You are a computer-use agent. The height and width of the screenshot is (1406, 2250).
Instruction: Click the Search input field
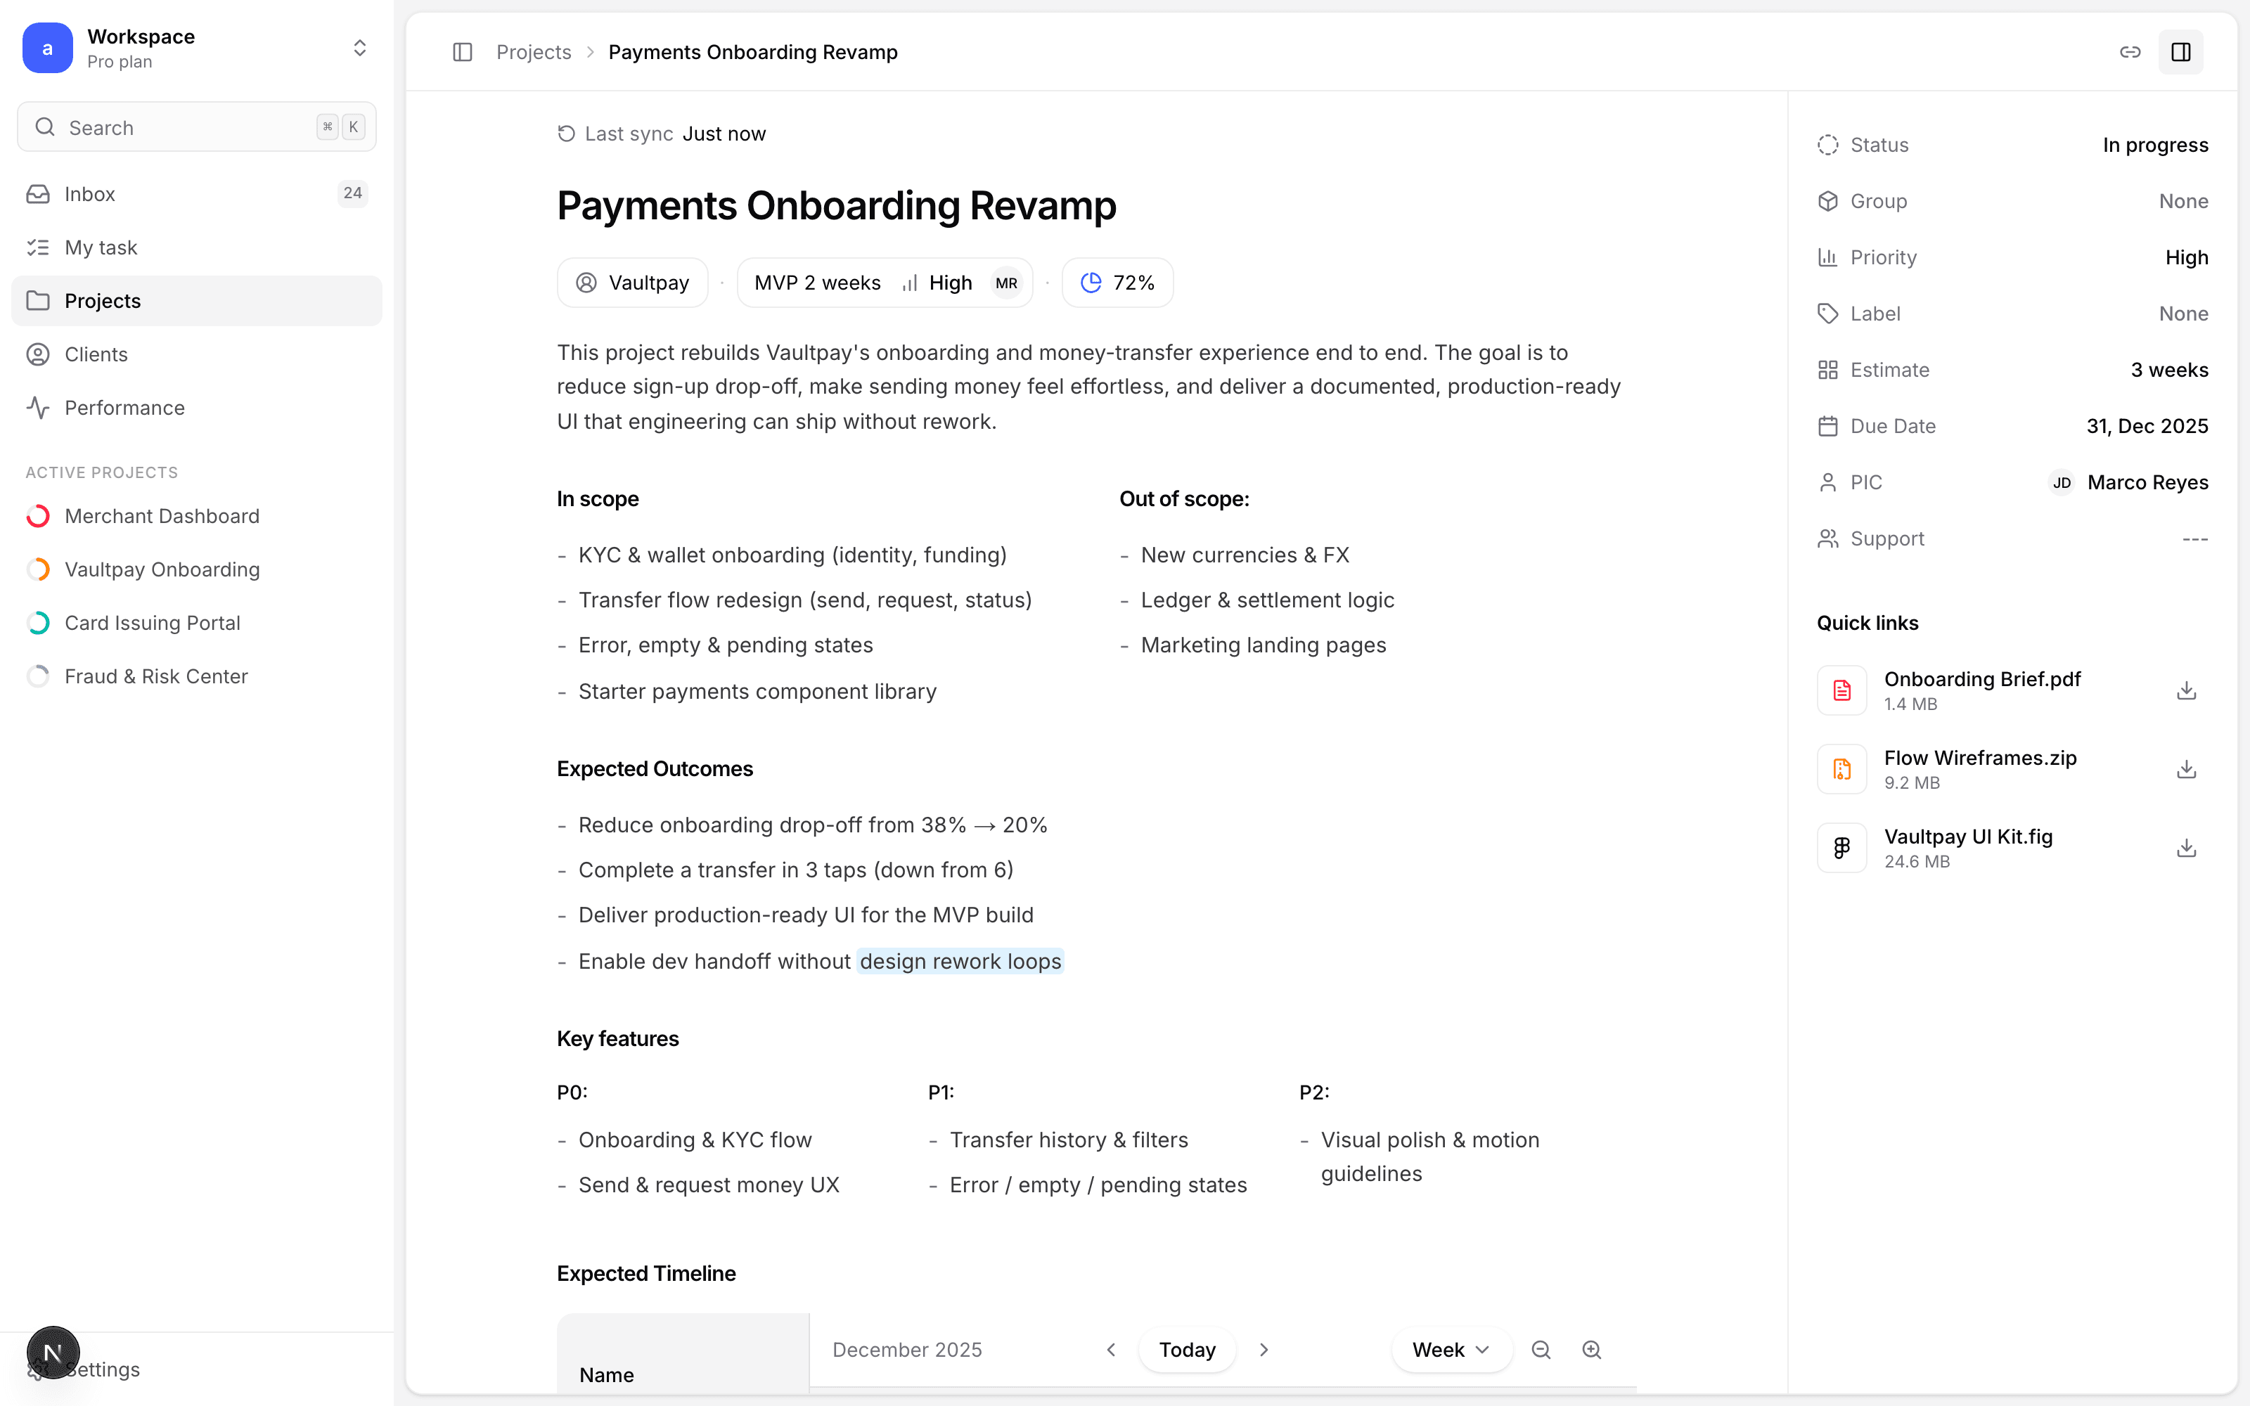197,127
